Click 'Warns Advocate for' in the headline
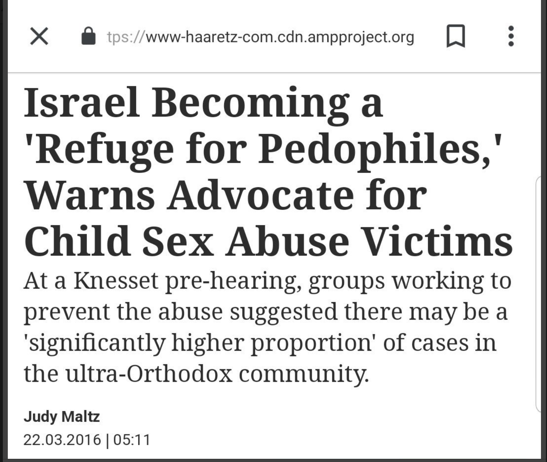 click(x=226, y=196)
